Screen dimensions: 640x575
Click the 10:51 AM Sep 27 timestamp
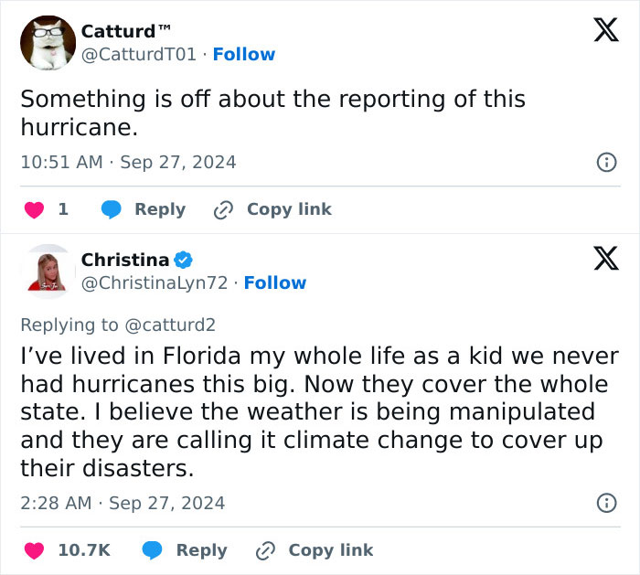[x=128, y=163]
